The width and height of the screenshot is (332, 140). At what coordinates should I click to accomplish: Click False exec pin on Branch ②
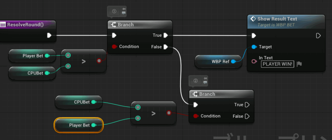(x=247, y=116)
